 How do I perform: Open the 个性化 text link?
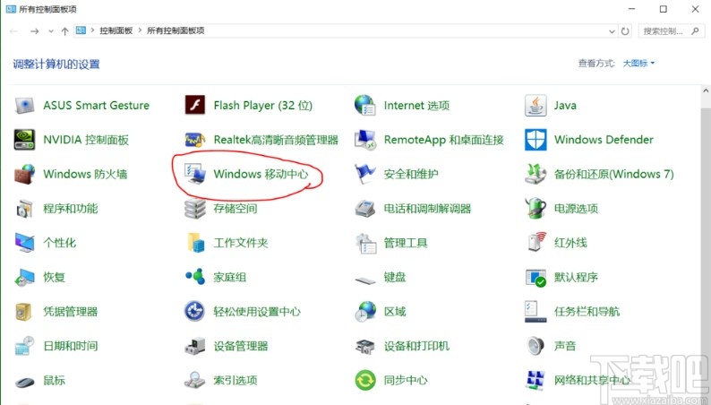[x=59, y=243]
